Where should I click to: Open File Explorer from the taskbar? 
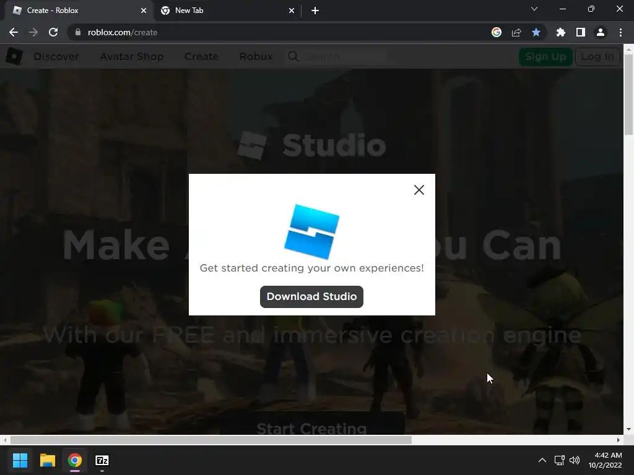tap(47, 460)
